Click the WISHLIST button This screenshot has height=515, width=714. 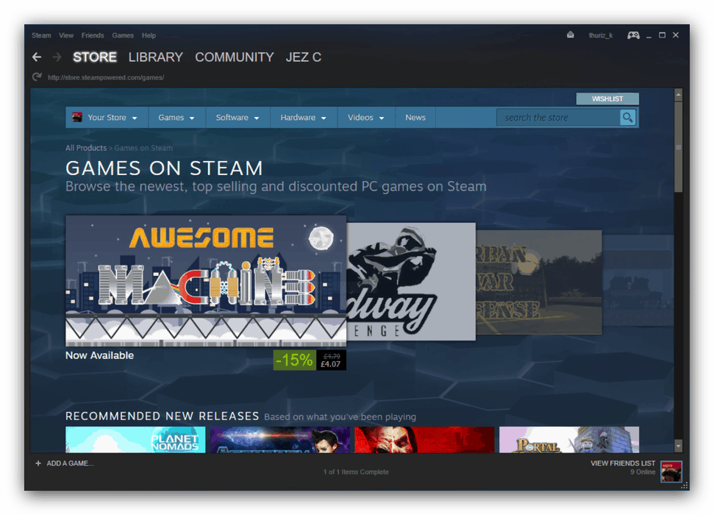click(x=607, y=99)
